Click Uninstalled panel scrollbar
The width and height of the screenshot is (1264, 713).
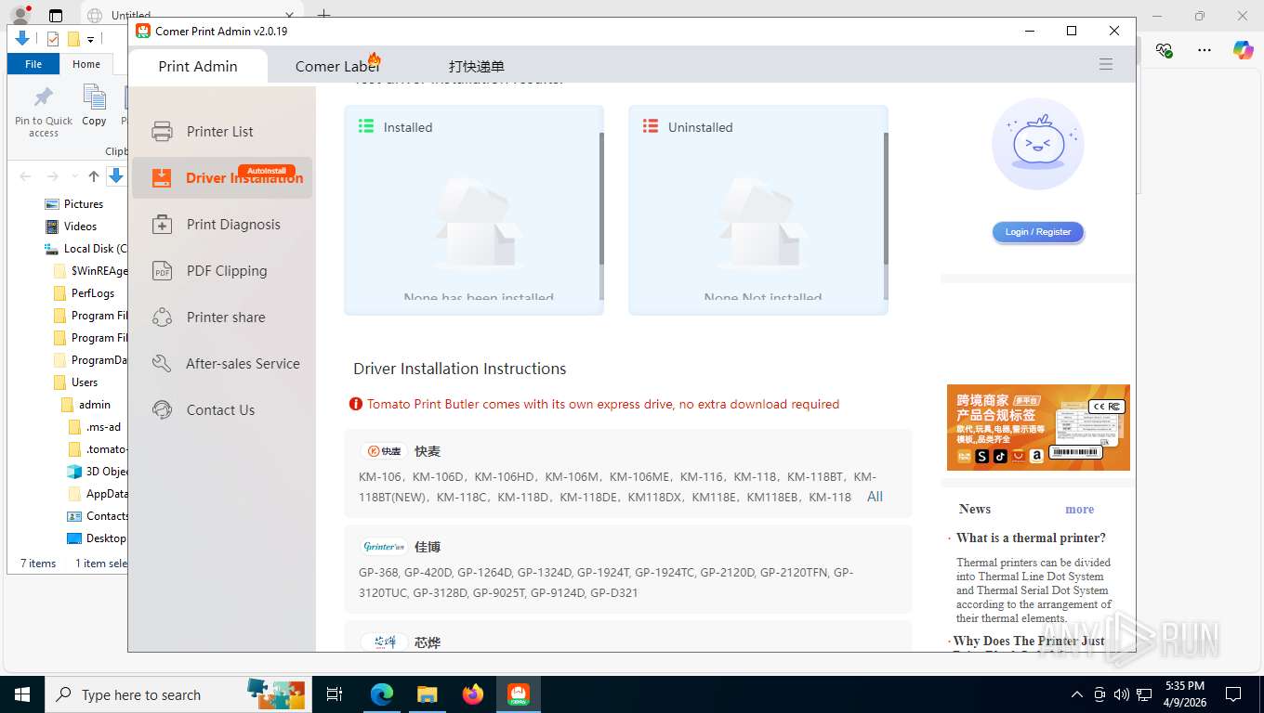click(x=885, y=200)
